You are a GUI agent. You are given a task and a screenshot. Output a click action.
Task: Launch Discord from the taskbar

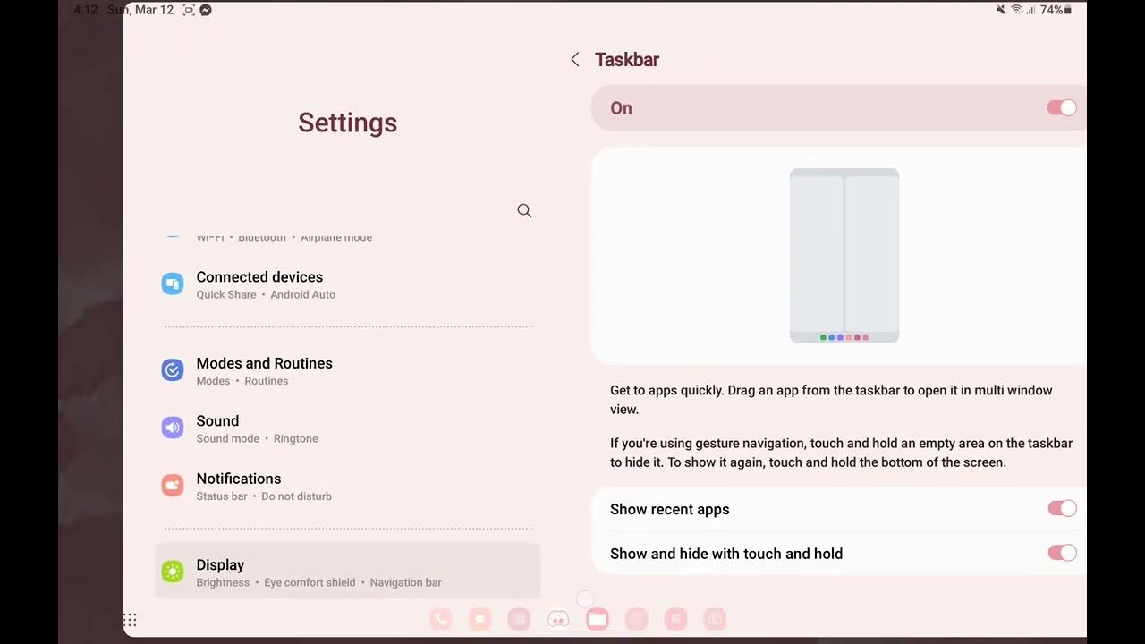click(x=558, y=619)
